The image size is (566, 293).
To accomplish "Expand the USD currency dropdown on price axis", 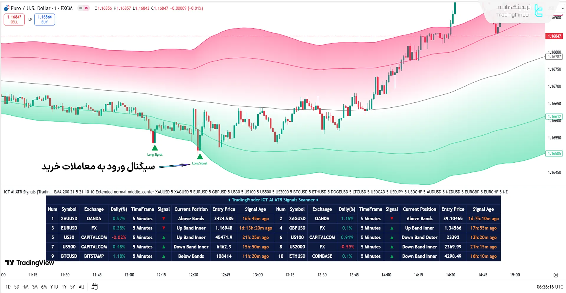I will click(562, 9).
